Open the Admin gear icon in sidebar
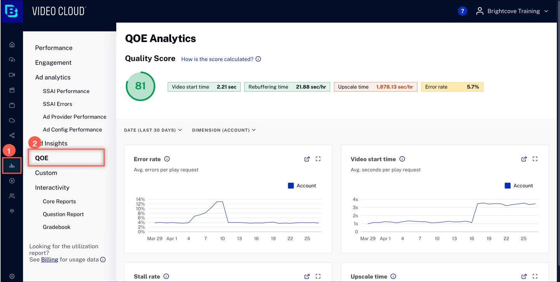 [12, 276]
